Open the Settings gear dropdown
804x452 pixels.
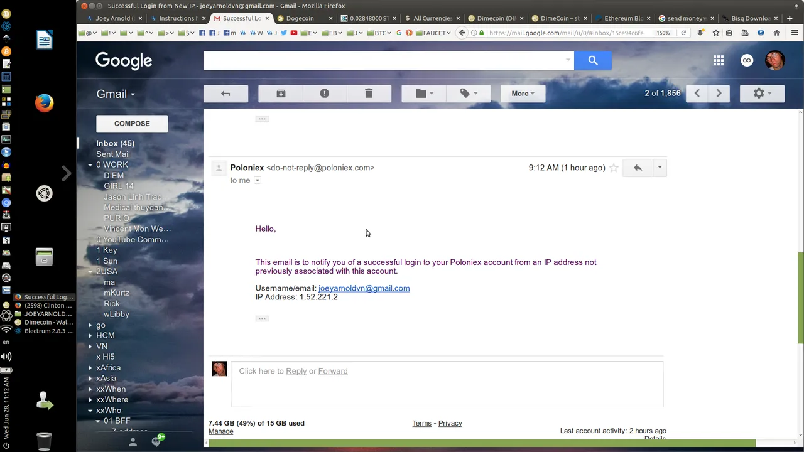coord(762,94)
